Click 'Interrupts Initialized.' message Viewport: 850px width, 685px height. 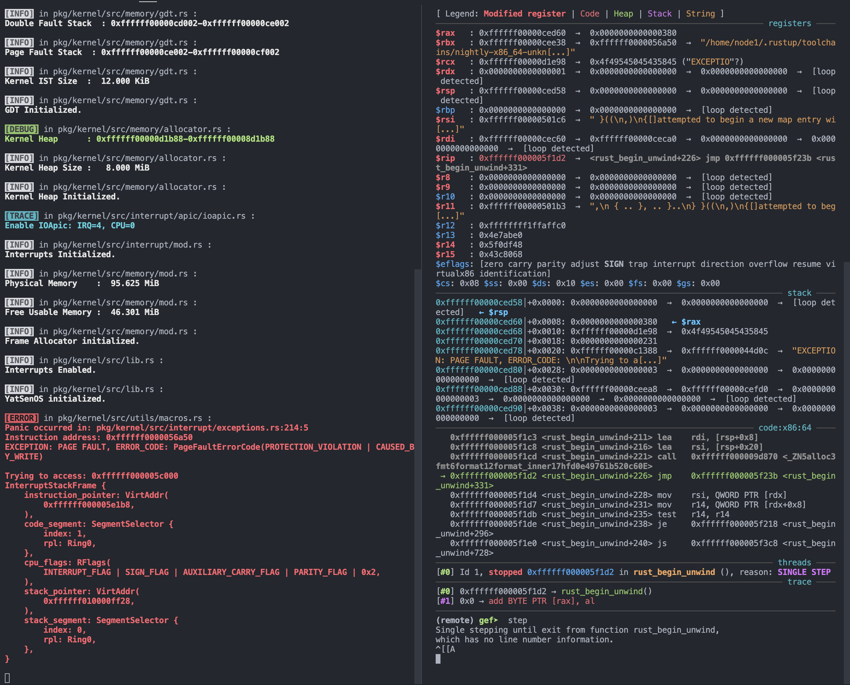coord(60,254)
